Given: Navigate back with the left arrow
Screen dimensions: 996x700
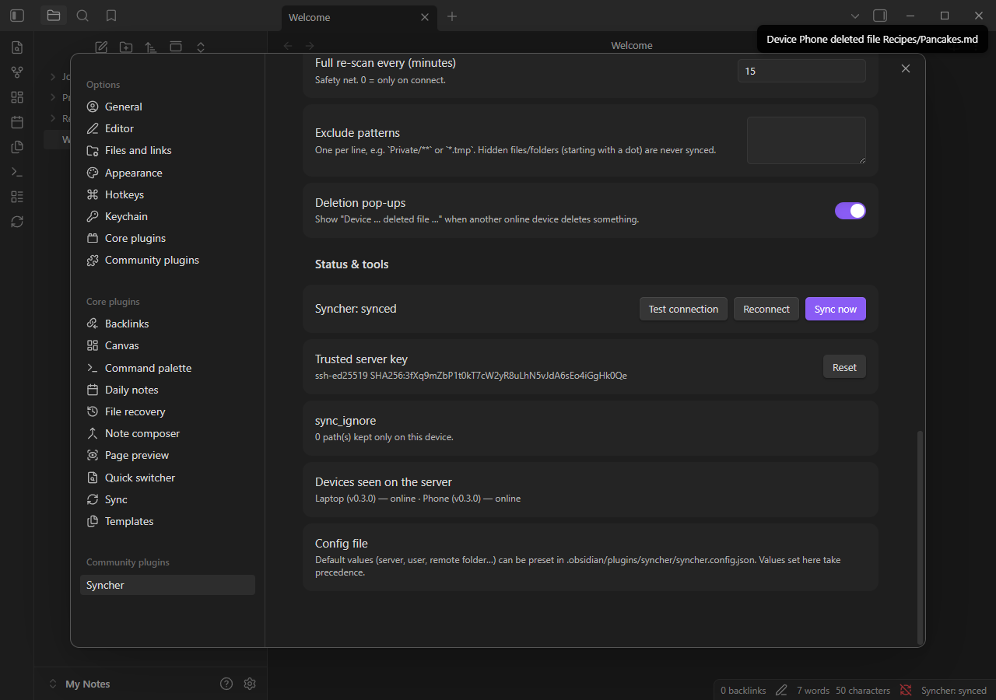Looking at the screenshot, I should (288, 46).
